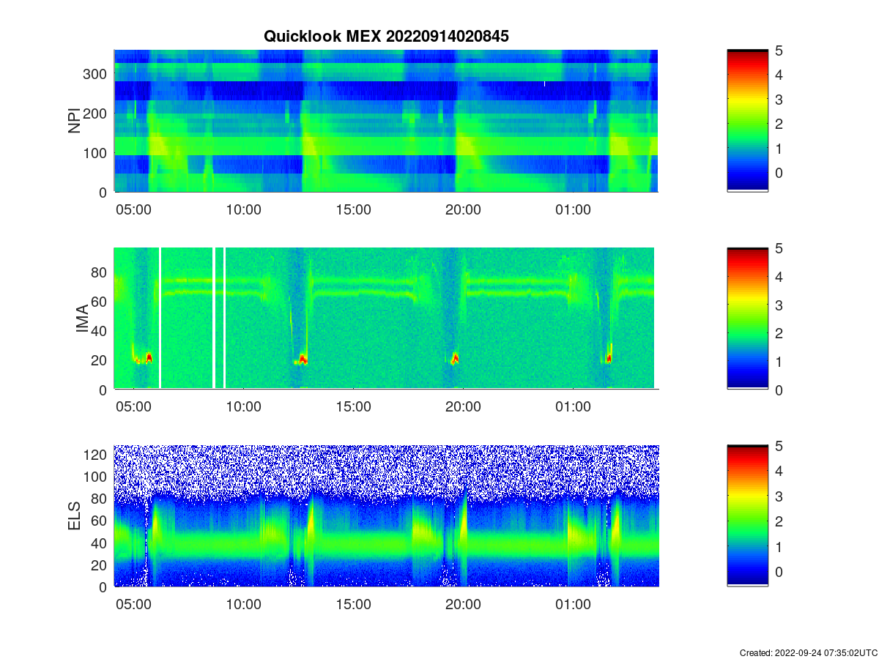The width and height of the screenshot is (879, 659).
Task: Click the 20 tick on the IMA y-axis
Action: pyautogui.click(x=100, y=360)
